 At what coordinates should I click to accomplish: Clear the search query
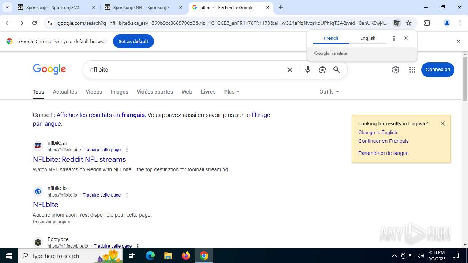pyautogui.click(x=290, y=70)
